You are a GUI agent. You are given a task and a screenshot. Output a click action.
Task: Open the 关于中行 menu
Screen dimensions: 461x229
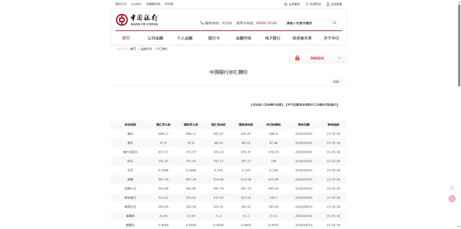[x=331, y=38]
